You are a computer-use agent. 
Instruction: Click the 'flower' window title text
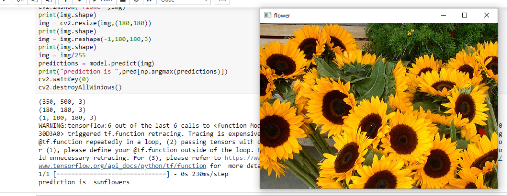[282, 15]
